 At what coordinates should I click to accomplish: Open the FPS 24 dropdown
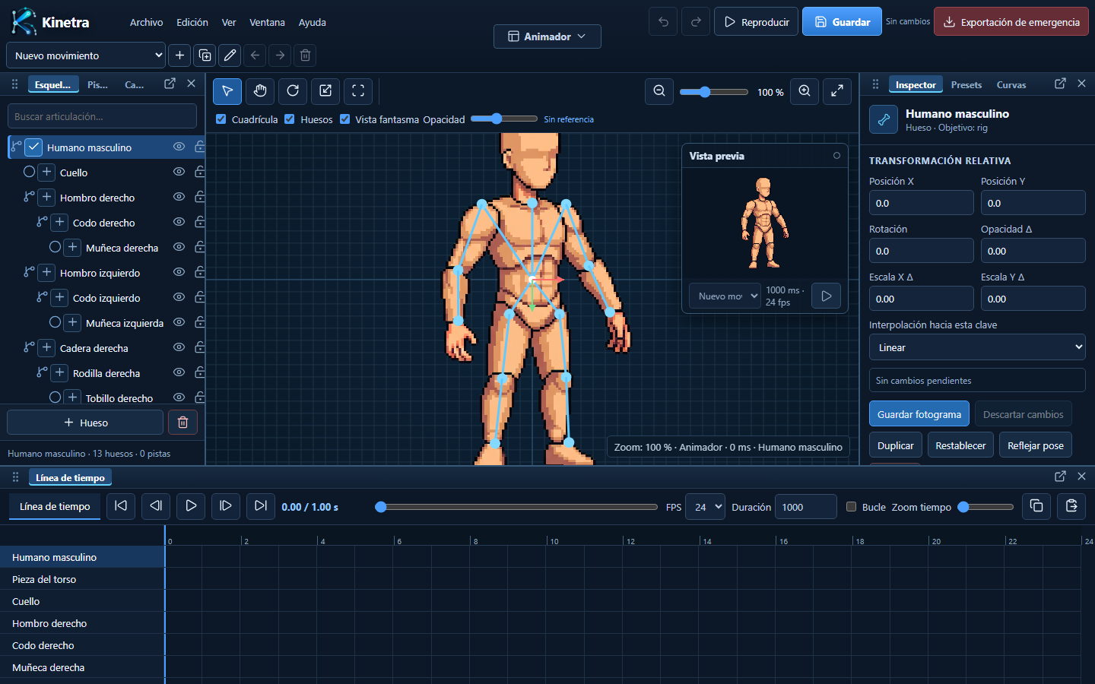click(x=705, y=507)
